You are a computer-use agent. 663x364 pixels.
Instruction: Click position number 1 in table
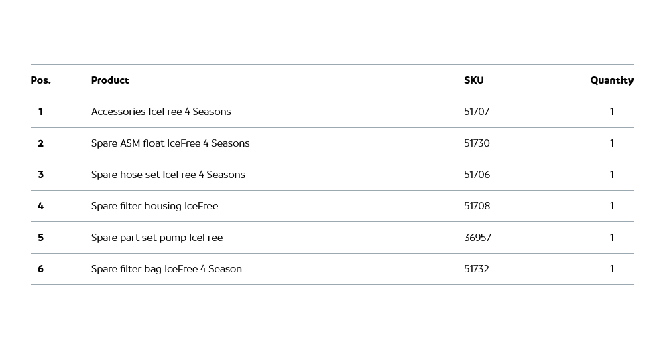pyautogui.click(x=40, y=112)
